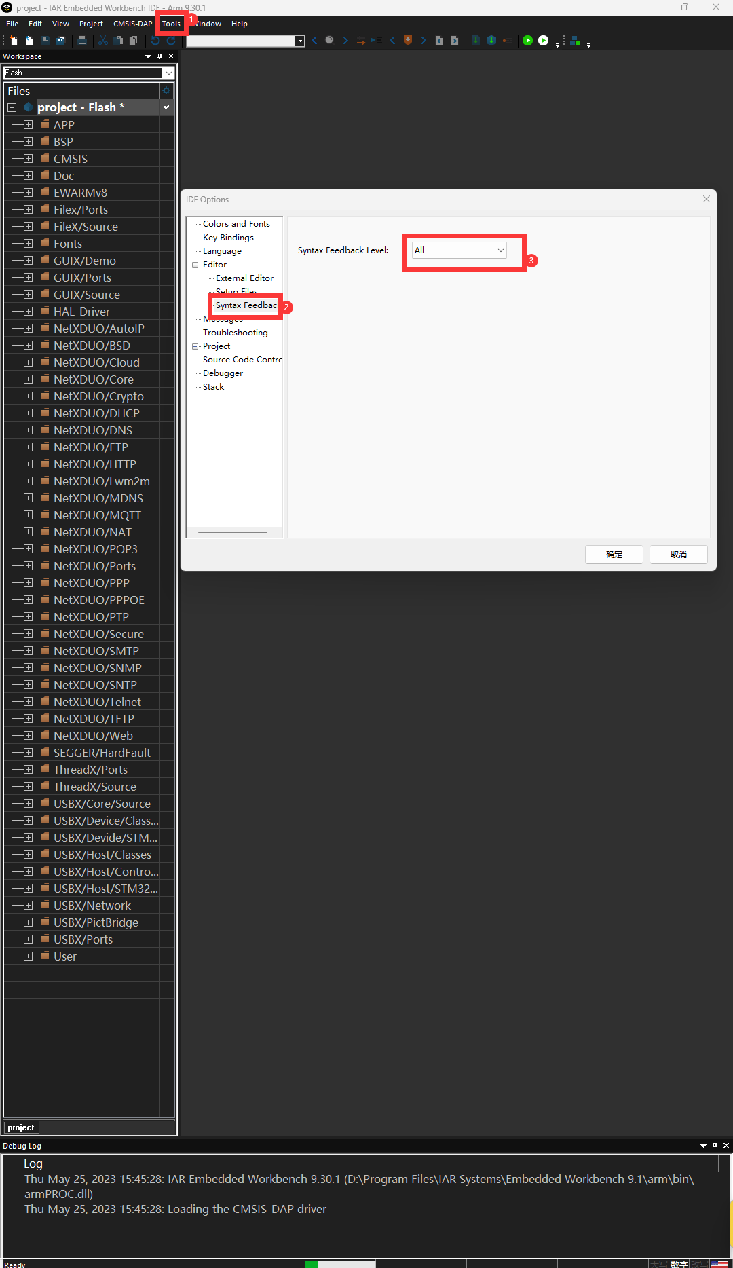Collapse the Editor options category
The image size is (733, 1268).
[x=195, y=265]
